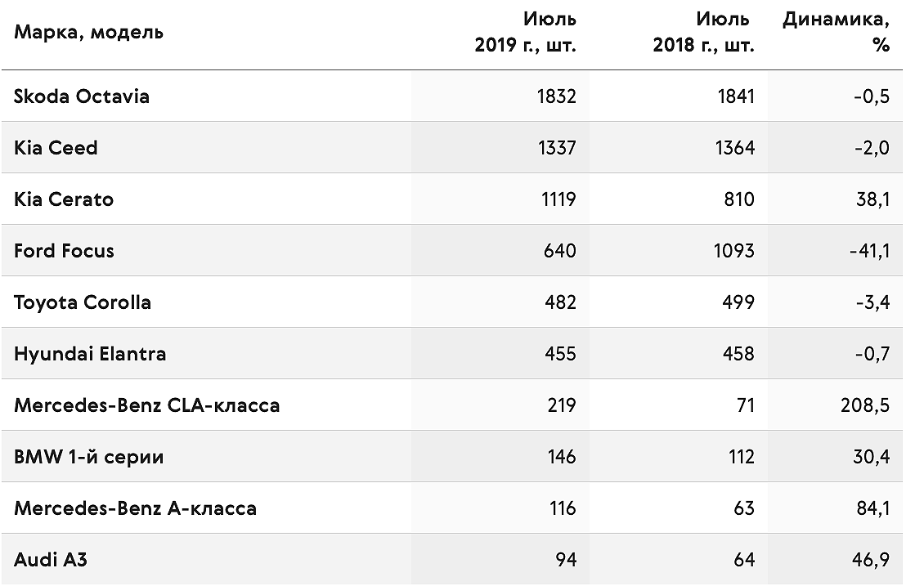Click the Марка, модель column header
906x586 pixels.
tap(88, 32)
